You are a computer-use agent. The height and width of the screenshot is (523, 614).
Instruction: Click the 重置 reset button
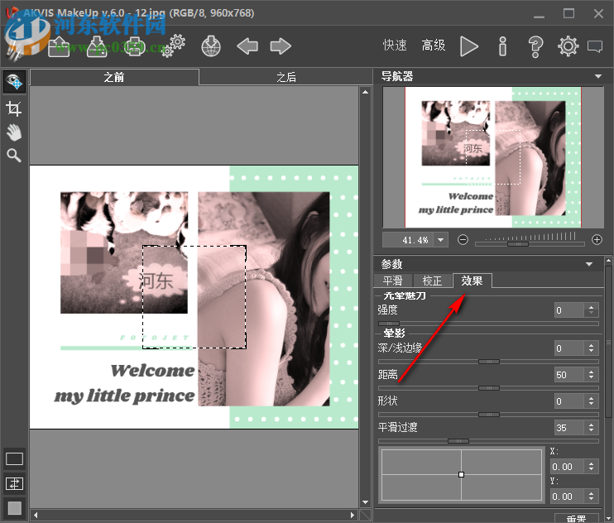pos(577,518)
